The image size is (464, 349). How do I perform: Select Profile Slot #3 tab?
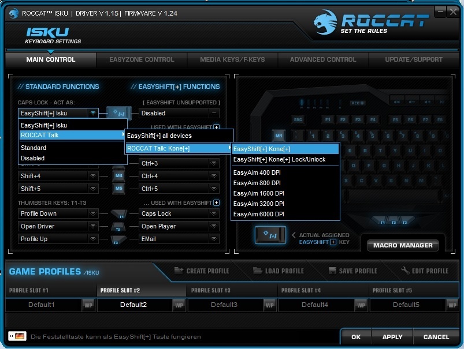point(233,291)
